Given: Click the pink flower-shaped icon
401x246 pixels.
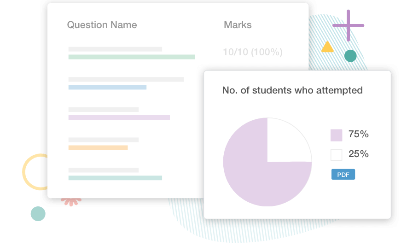Looking at the screenshot, I should point(71,202).
